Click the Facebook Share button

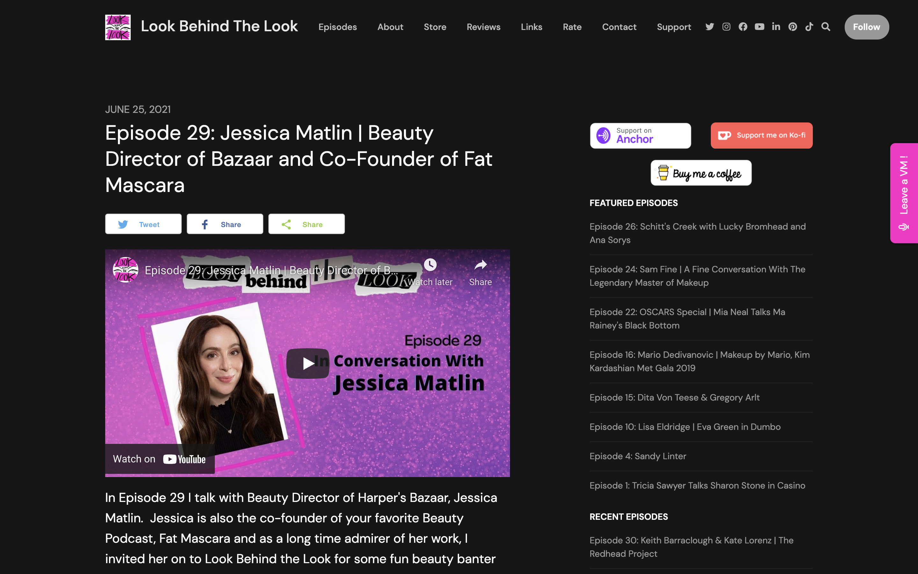click(225, 224)
